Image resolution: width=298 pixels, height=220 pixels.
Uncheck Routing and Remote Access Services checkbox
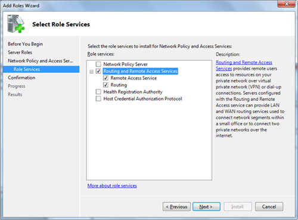tap(98, 71)
